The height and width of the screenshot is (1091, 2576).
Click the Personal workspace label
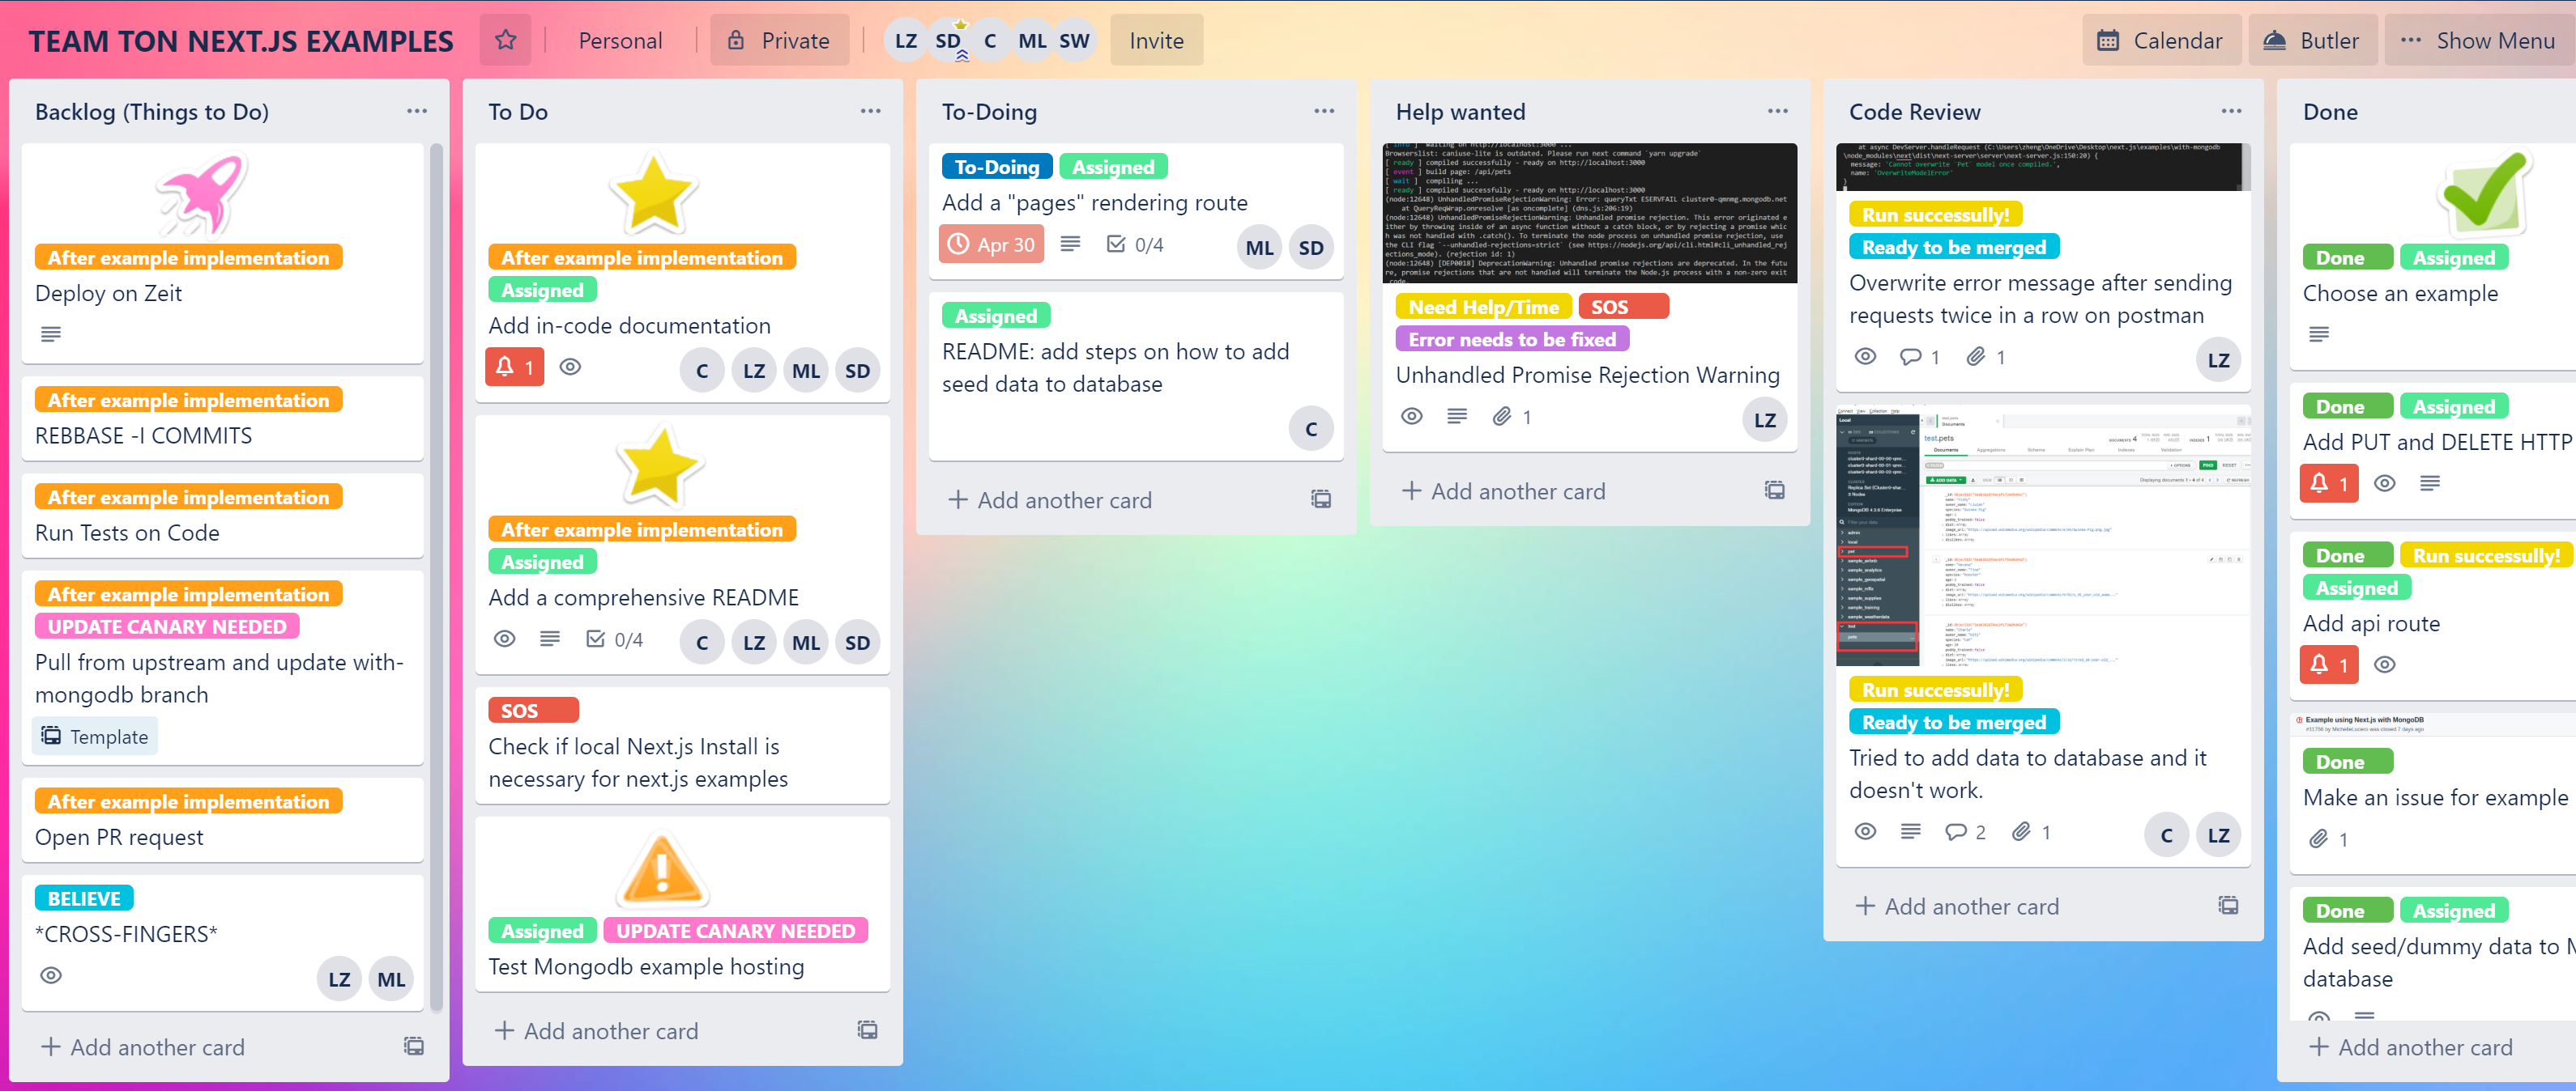(x=620, y=40)
